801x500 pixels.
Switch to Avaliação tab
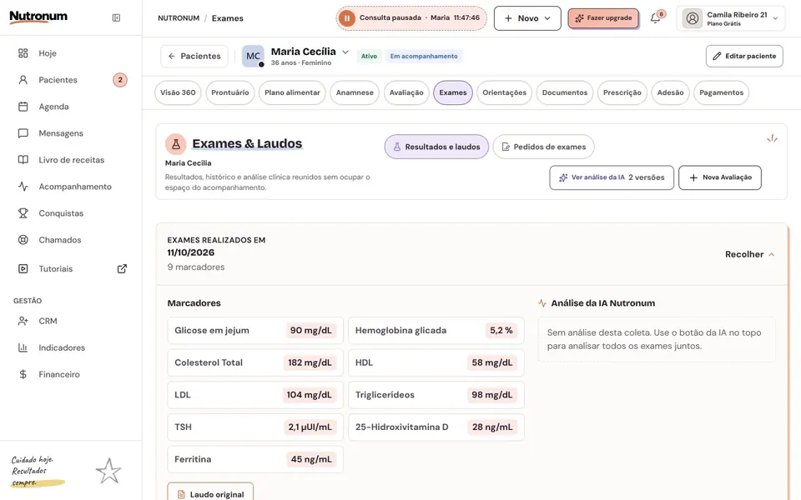[406, 92]
